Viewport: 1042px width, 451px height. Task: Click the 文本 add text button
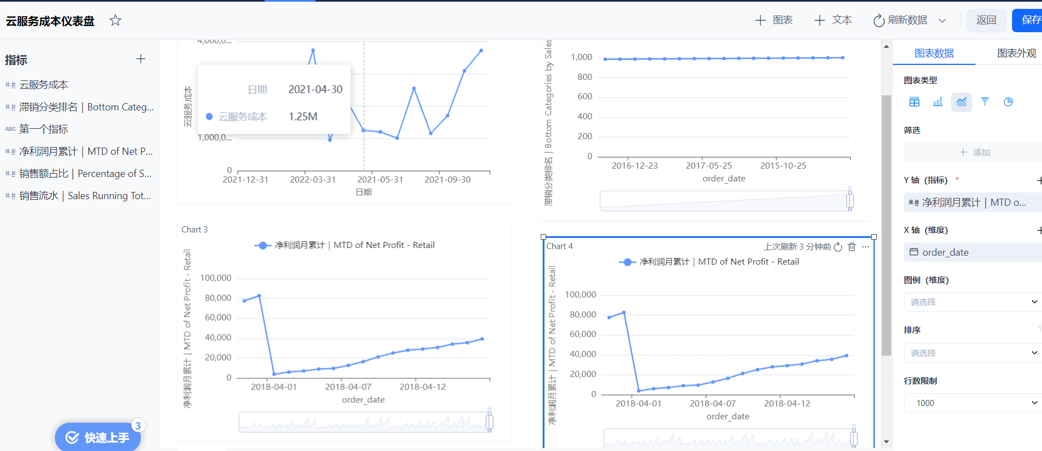coord(833,21)
